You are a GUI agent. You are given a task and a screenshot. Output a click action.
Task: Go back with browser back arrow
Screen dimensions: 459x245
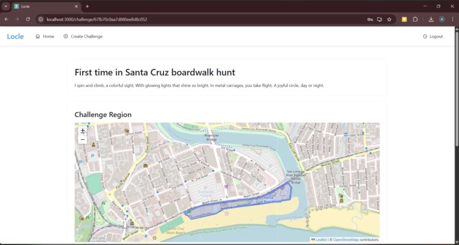point(6,19)
